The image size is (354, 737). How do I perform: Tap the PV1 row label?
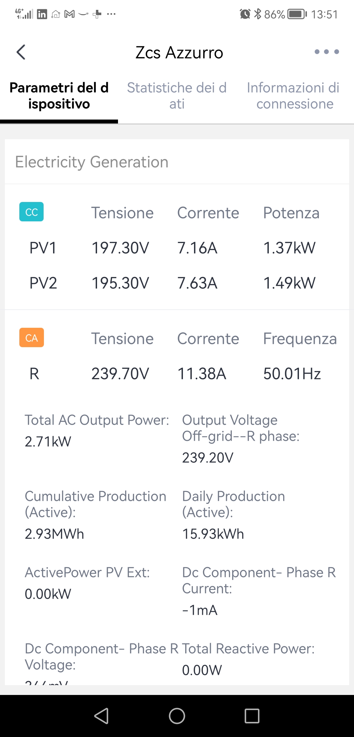(43, 248)
